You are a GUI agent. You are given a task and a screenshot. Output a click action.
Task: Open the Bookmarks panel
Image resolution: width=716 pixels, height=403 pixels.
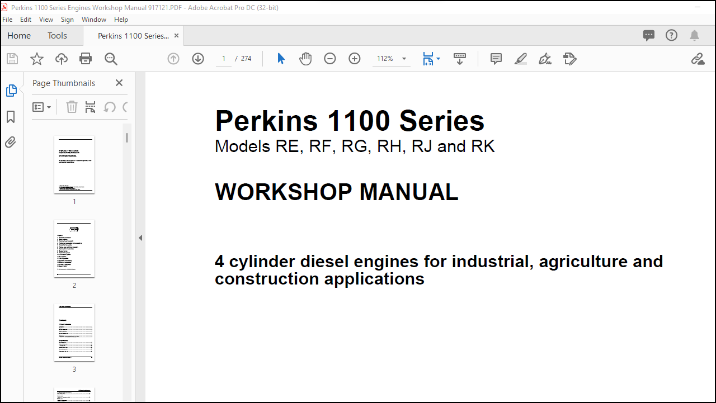[11, 117]
